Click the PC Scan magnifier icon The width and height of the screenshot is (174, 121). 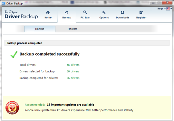pos(85,12)
